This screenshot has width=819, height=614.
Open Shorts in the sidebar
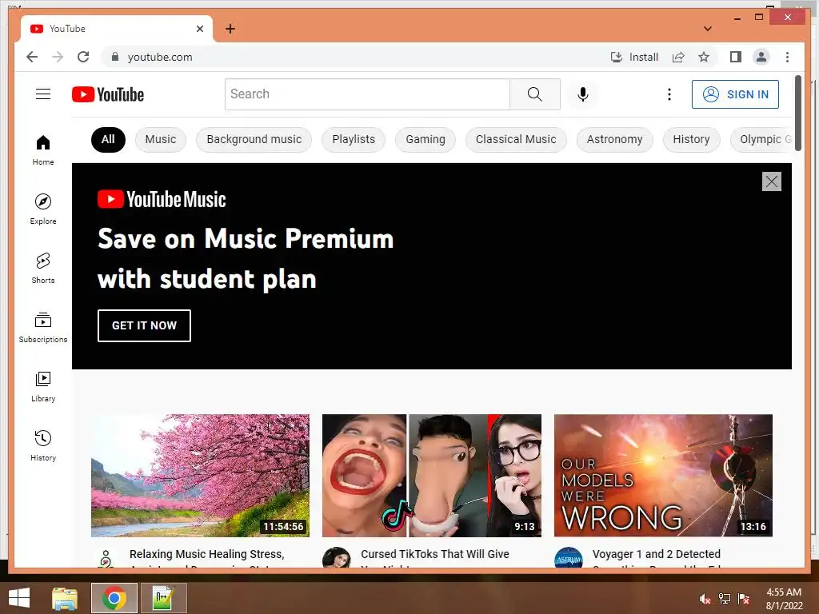coord(43,269)
